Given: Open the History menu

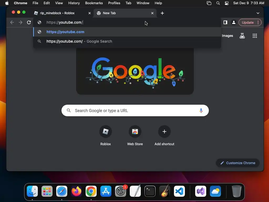Looking at the screenshot, I should [x=74, y=3].
